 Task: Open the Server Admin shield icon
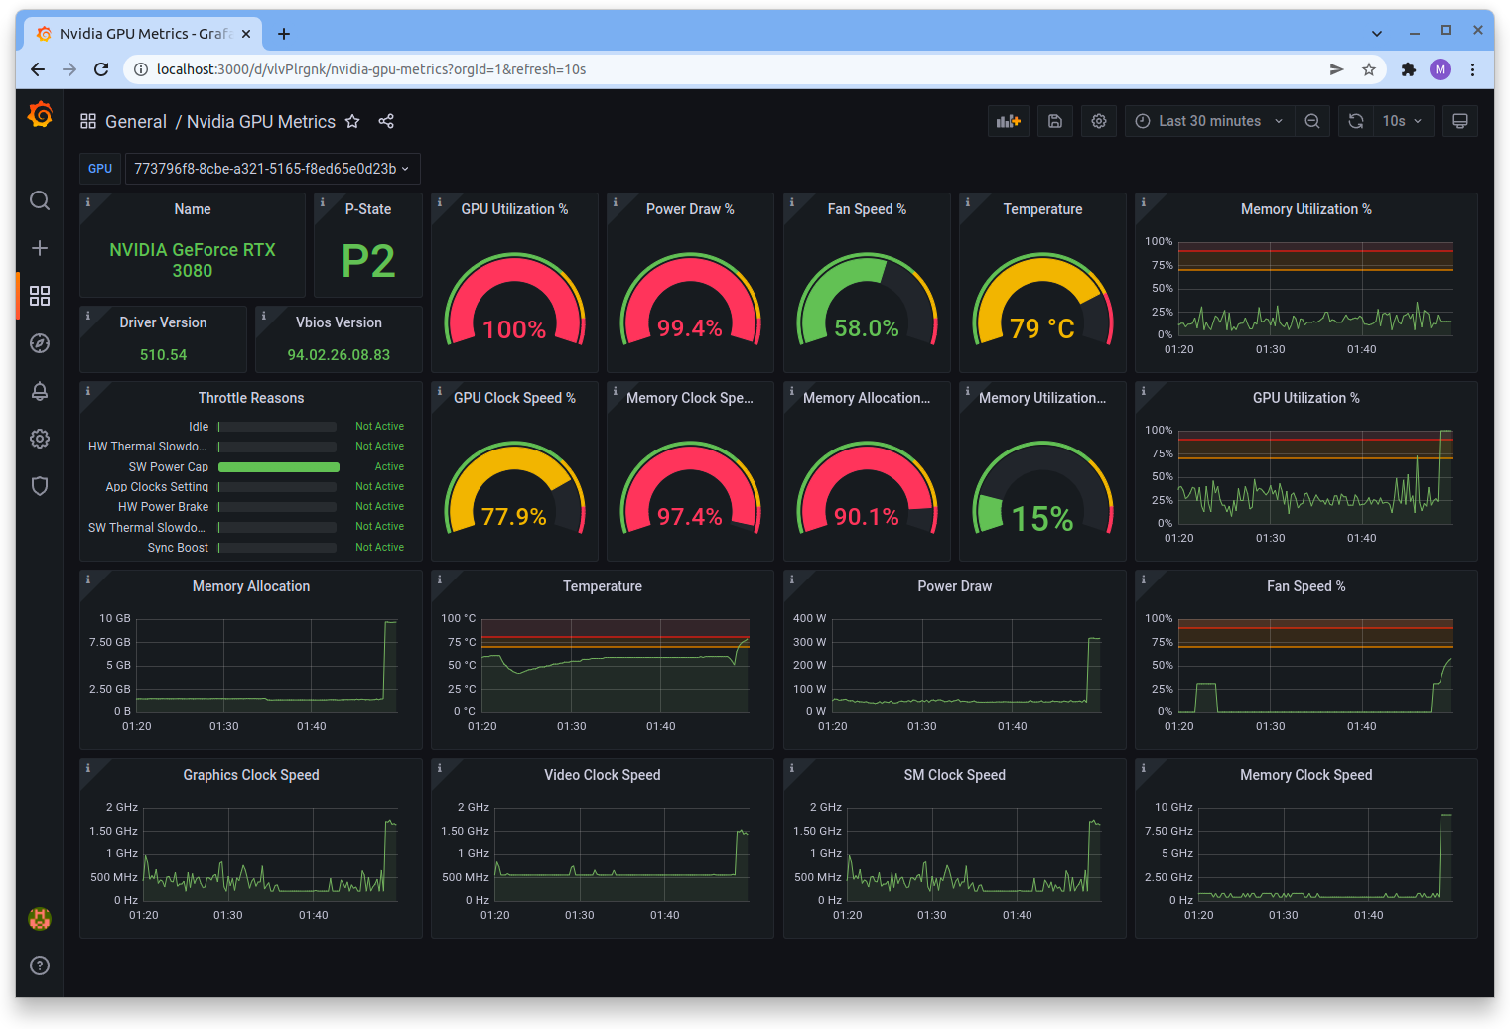39,485
